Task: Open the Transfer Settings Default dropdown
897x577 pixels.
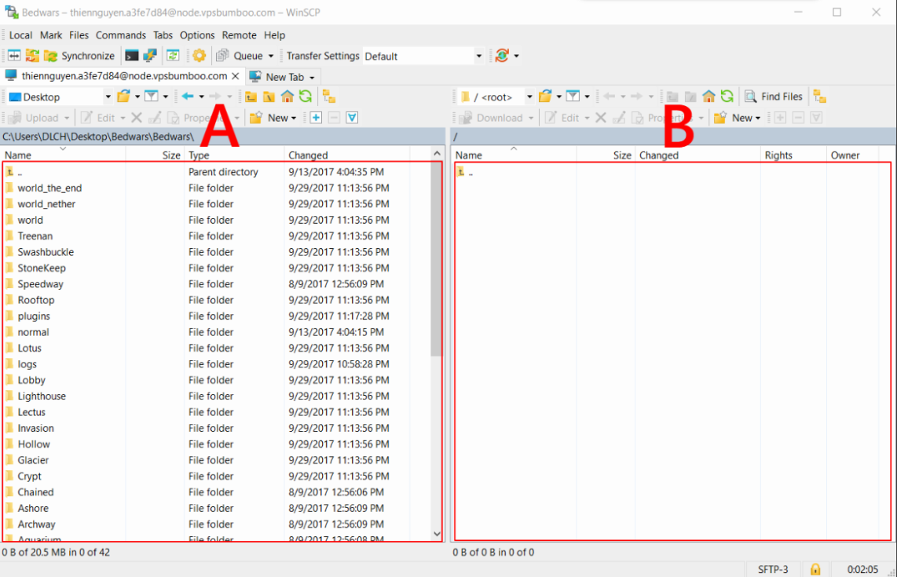Action: click(x=478, y=56)
